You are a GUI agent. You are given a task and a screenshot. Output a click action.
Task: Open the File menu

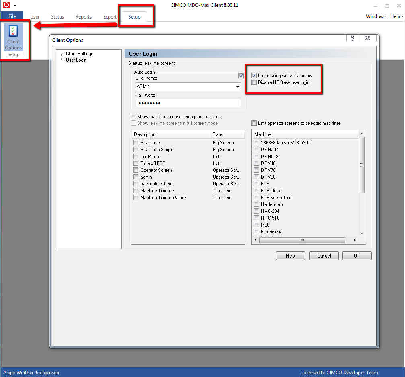pos(12,16)
